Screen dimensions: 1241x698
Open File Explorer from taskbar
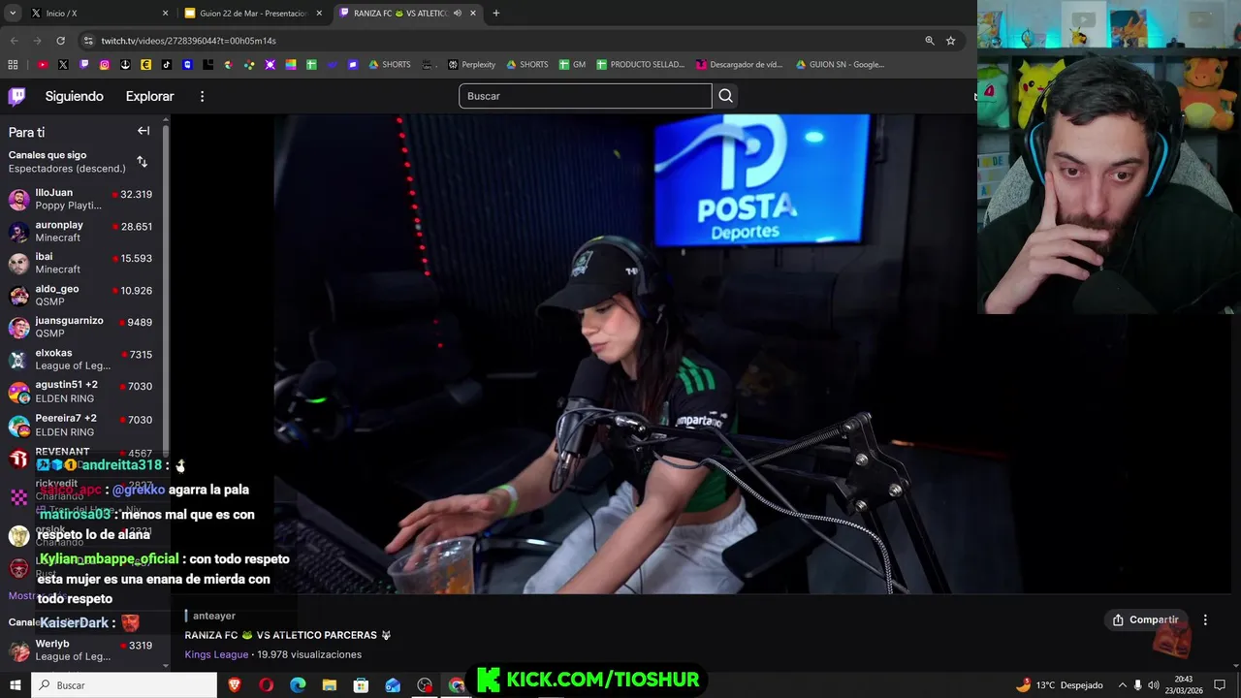coord(330,684)
